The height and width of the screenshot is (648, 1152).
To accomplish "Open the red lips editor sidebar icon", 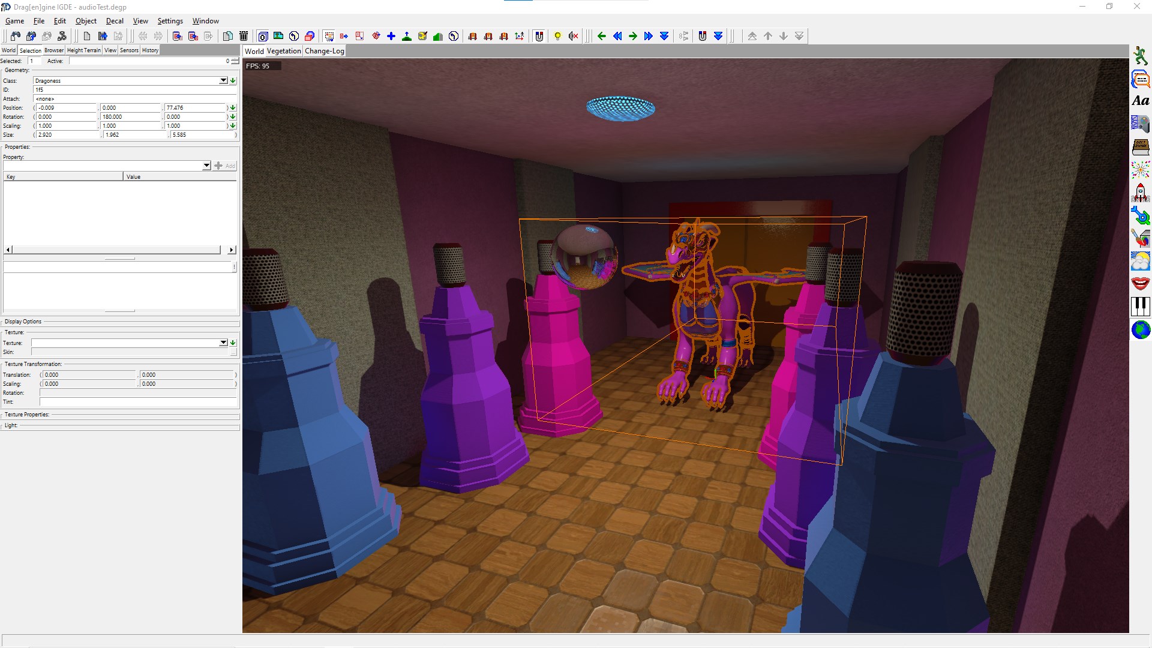I will pyautogui.click(x=1140, y=283).
